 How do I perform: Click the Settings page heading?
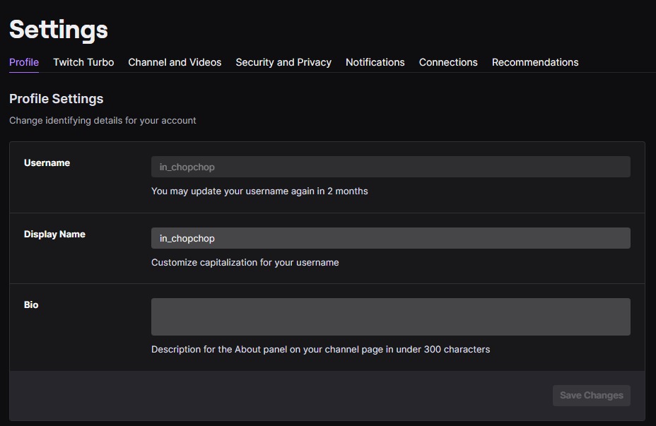click(59, 30)
